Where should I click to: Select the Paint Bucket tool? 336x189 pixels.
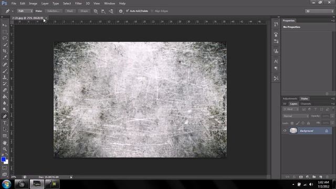pyautogui.click(x=5, y=97)
